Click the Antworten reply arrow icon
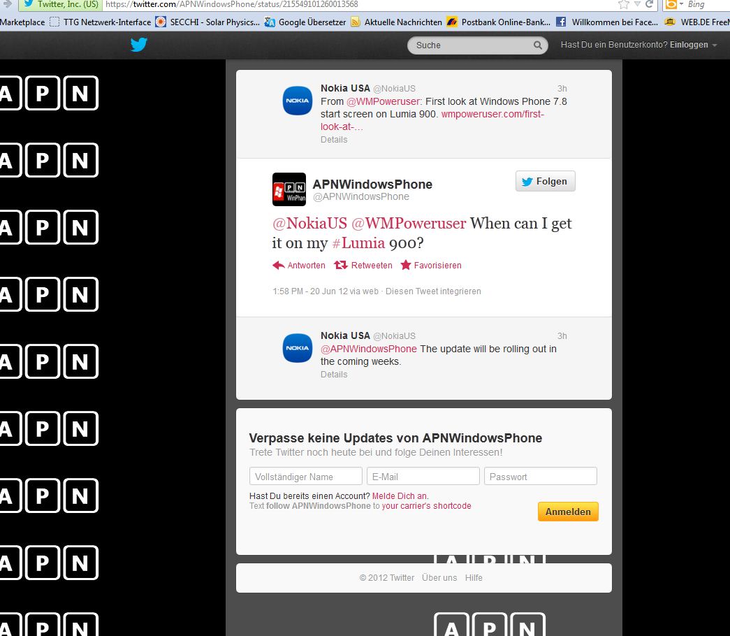The height and width of the screenshot is (636, 730). [x=279, y=265]
